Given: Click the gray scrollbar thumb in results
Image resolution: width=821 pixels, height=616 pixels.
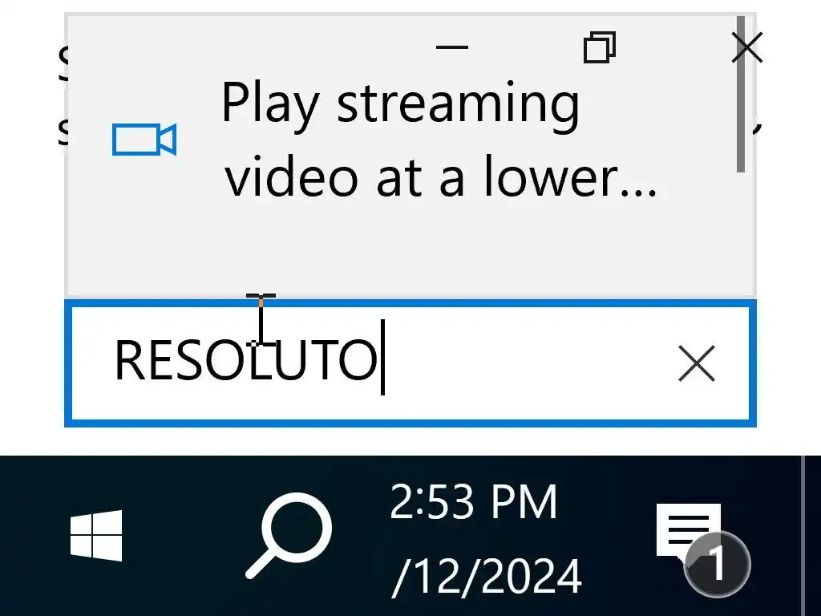Looking at the screenshot, I should [x=740, y=95].
